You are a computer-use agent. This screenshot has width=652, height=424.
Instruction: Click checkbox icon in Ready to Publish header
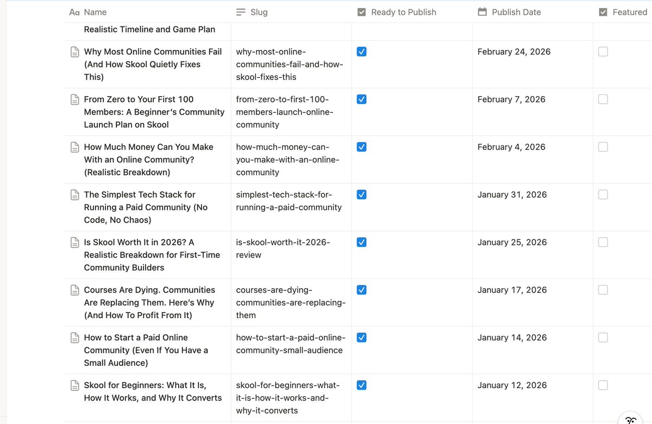coord(362,12)
